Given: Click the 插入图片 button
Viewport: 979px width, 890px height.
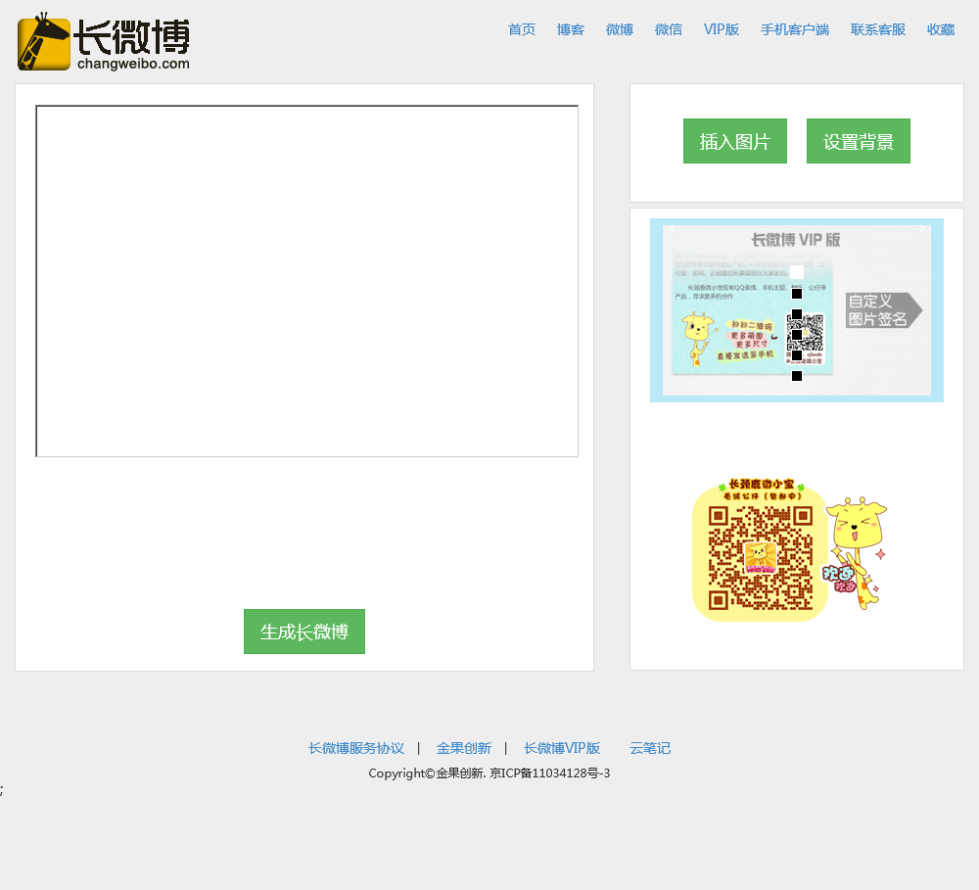Looking at the screenshot, I should (735, 141).
